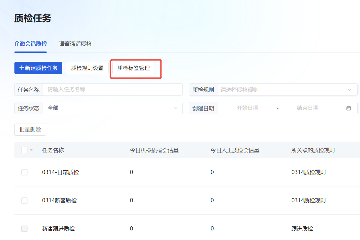
Task: Click the 结束日期 date field
Action: tap(308, 108)
